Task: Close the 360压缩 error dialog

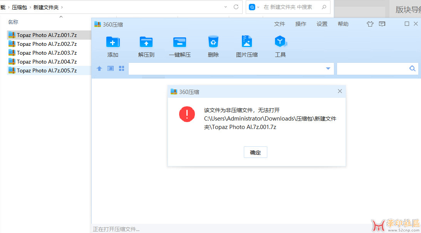Action: click(340, 91)
